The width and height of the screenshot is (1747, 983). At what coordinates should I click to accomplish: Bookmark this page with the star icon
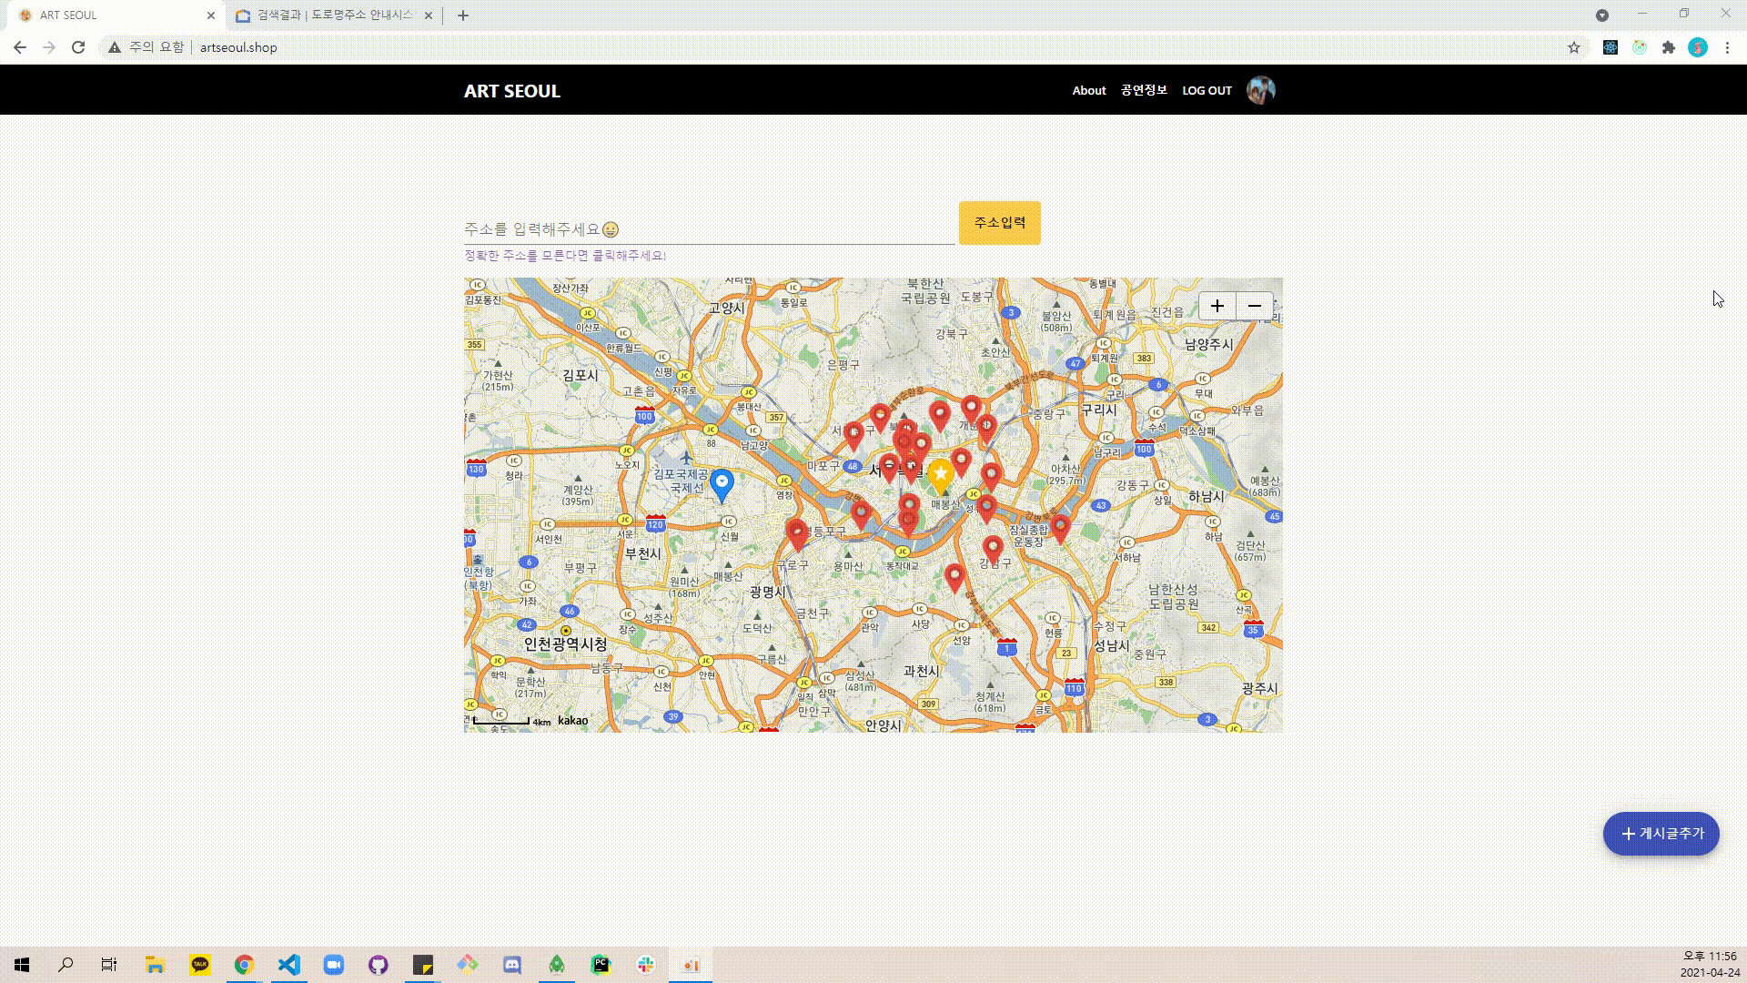click(x=1574, y=47)
